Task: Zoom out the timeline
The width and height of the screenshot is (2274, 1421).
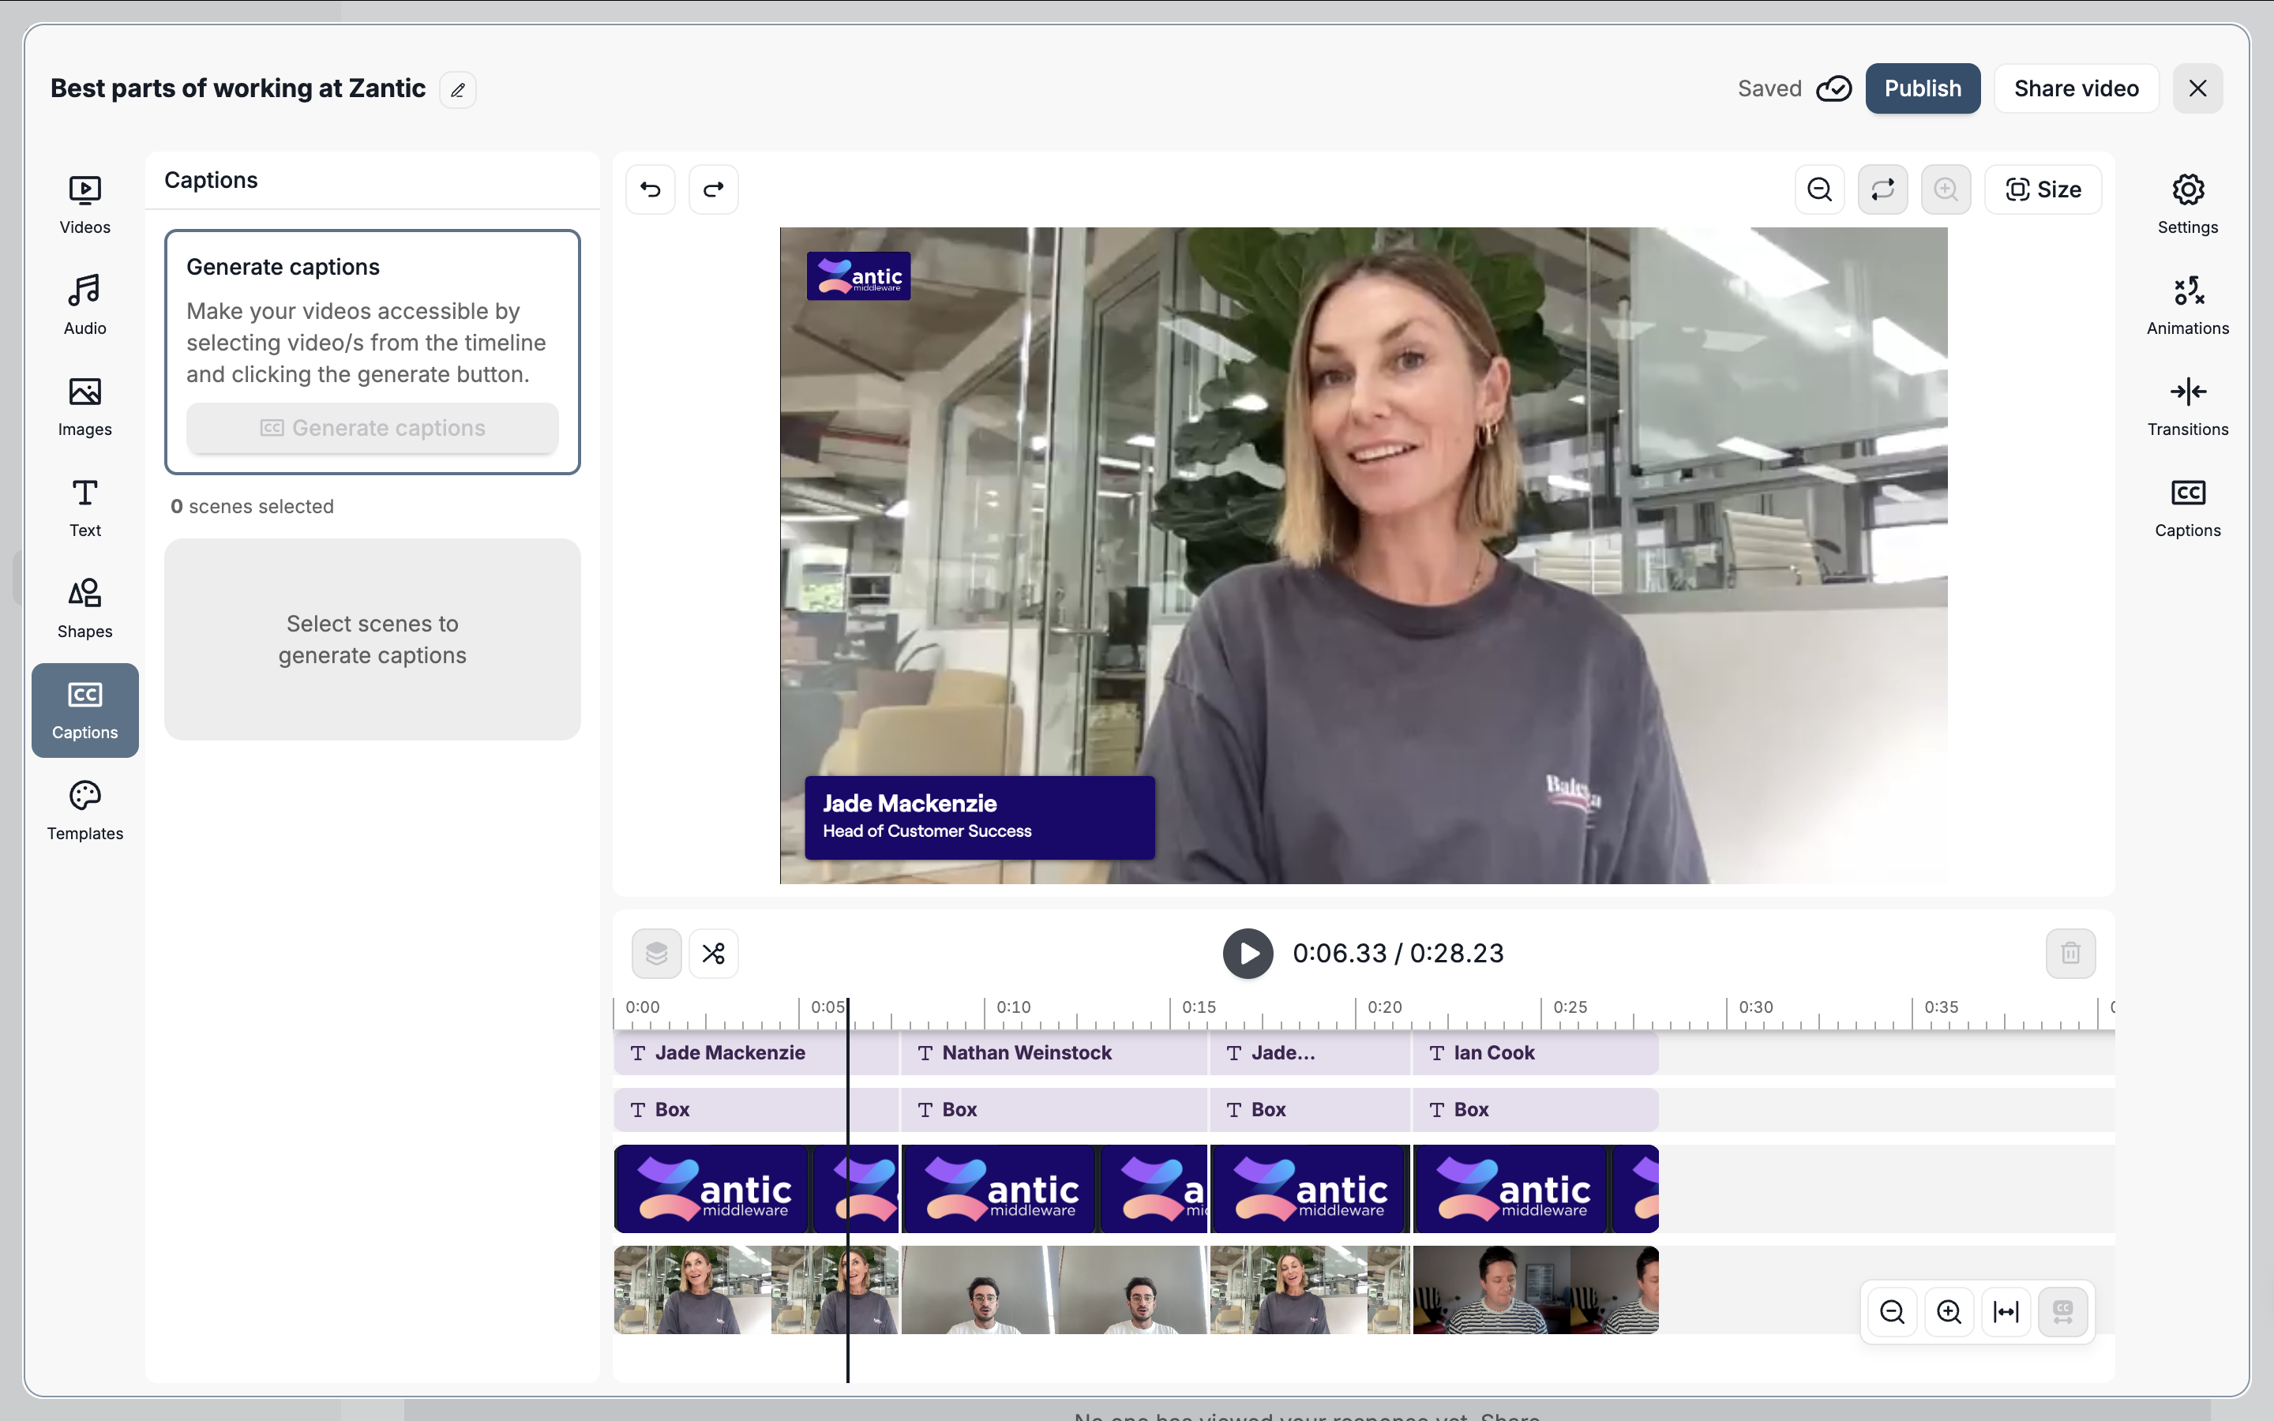Action: pyautogui.click(x=1892, y=1311)
